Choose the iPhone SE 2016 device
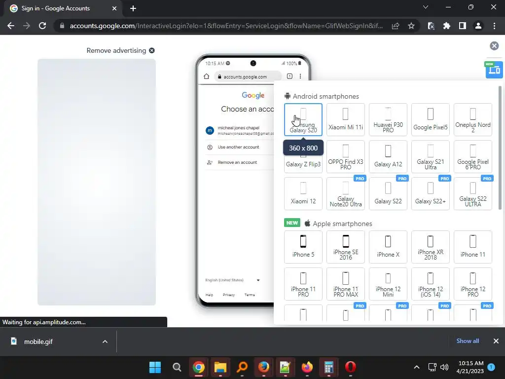Viewport: 505px width, 379px height. tap(346, 247)
